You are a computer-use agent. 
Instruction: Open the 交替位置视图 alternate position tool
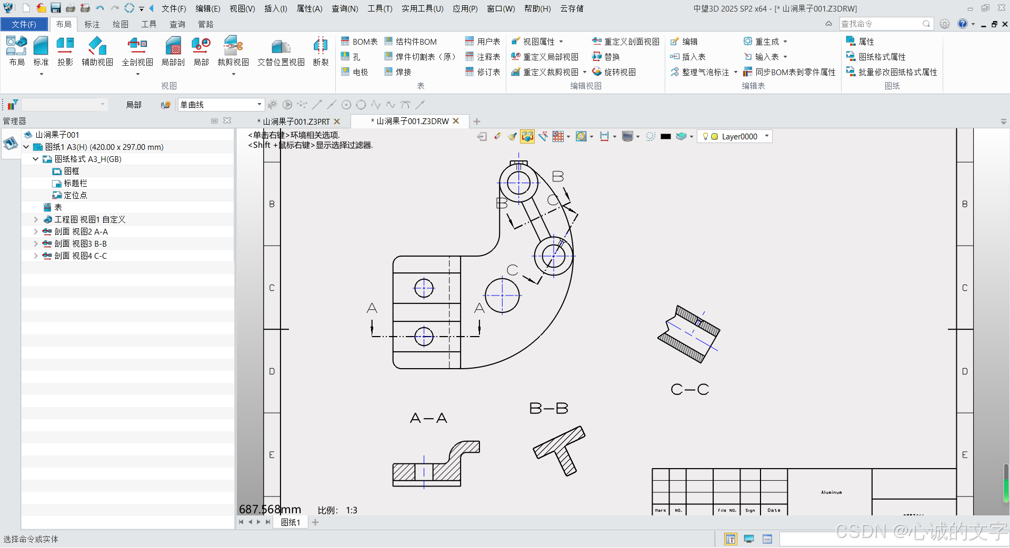coord(281,51)
